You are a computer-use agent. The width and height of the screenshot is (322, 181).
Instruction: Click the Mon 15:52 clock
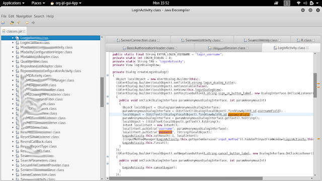pyautogui.click(x=161, y=3)
